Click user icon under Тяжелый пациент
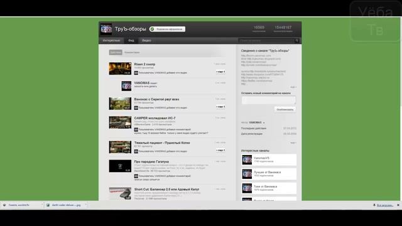The width and height of the screenshot is (402, 226). (x=136, y=151)
